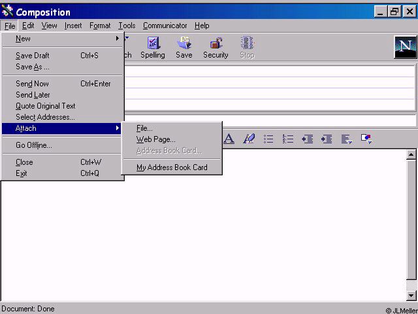Image resolution: width=418 pixels, height=314 pixels.
Task: Open the View menu
Action: click(50, 26)
